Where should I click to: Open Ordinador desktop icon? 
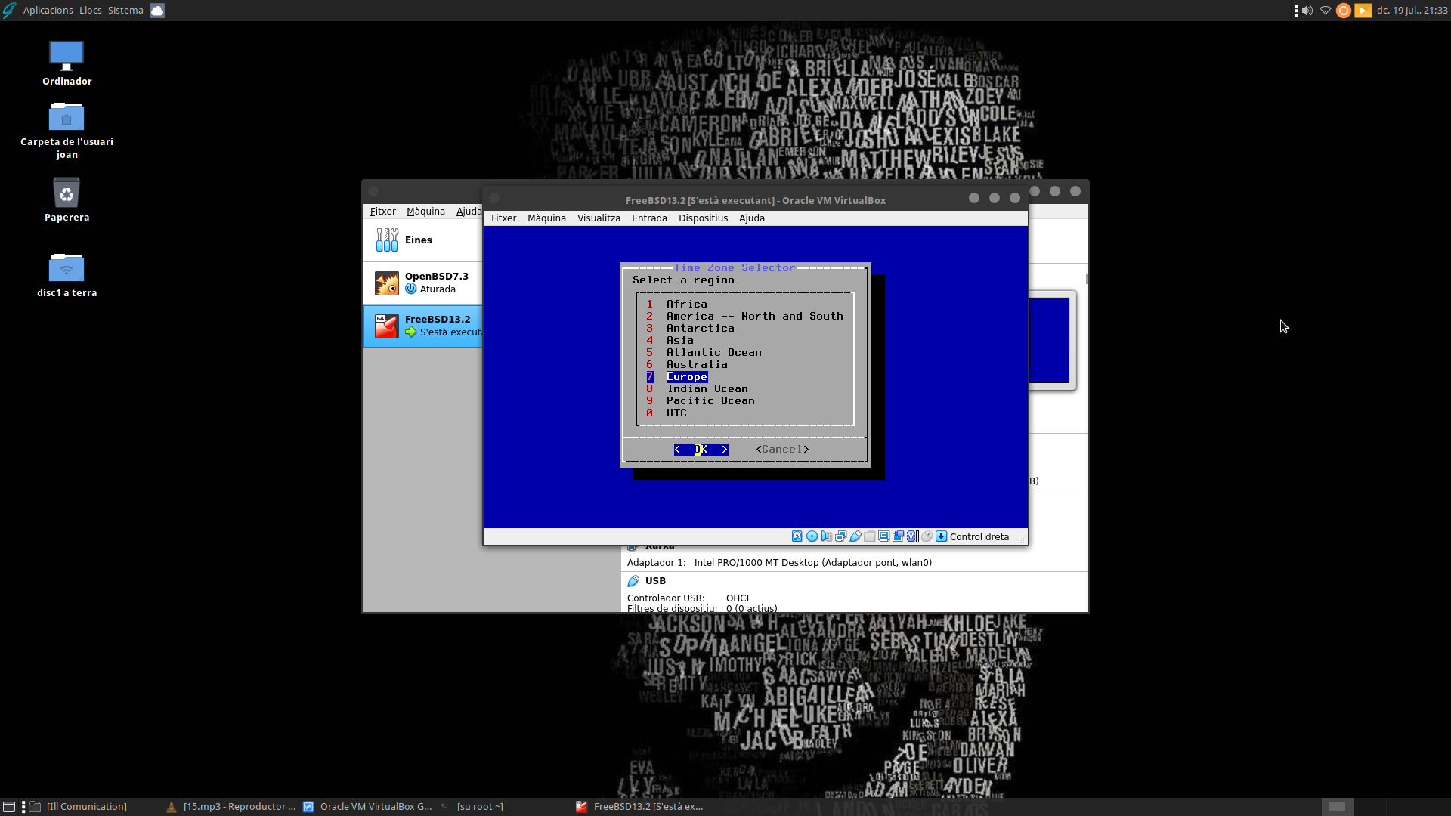coord(67,63)
